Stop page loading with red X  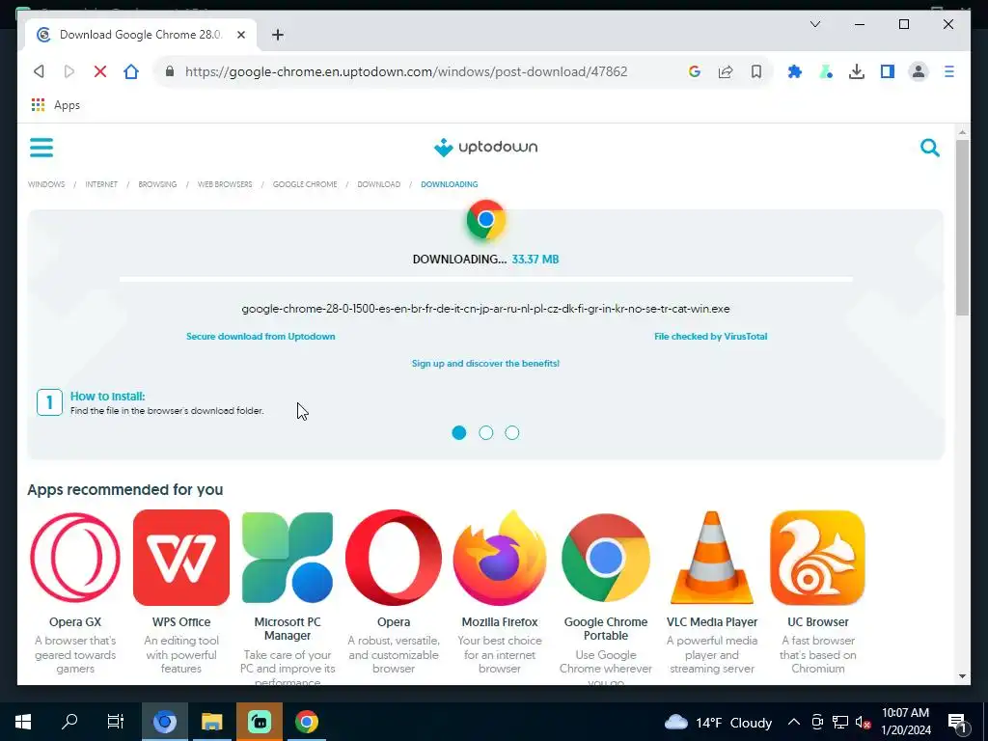[x=99, y=71]
